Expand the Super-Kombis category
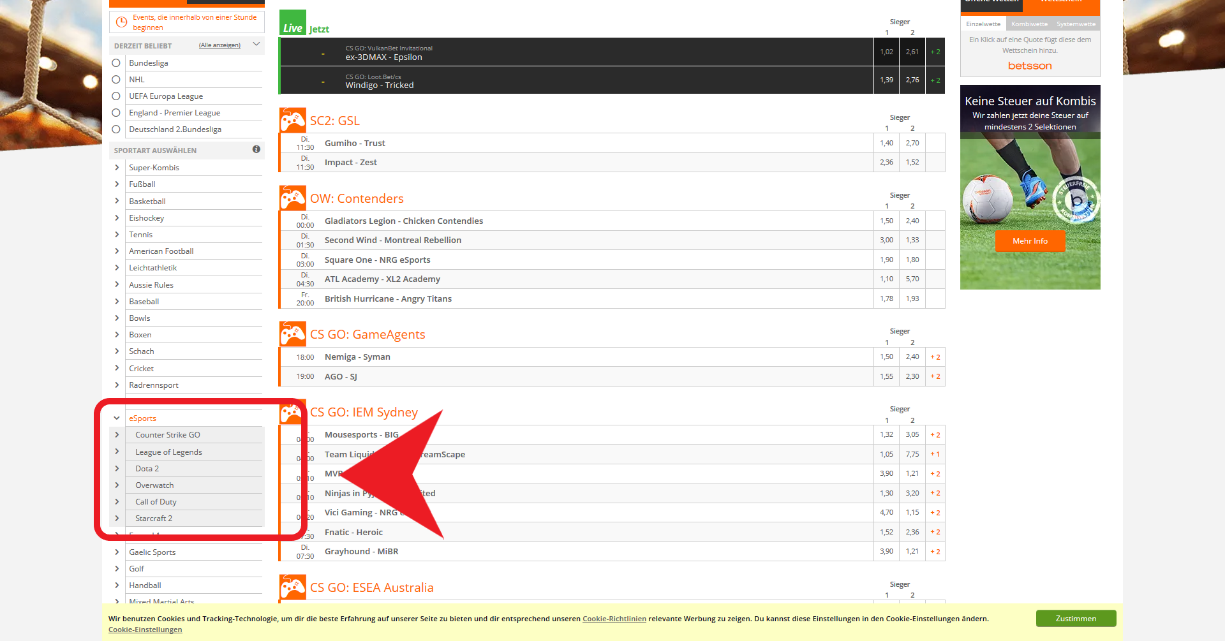 pos(117,168)
